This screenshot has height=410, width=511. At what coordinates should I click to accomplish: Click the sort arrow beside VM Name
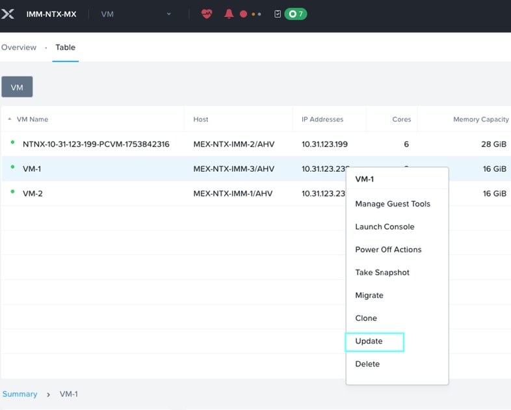[10, 119]
